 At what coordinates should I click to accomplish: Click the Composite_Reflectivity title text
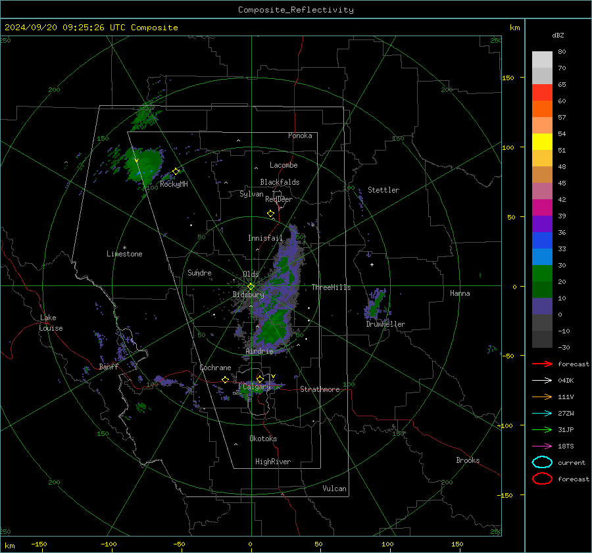pyautogui.click(x=295, y=10)
